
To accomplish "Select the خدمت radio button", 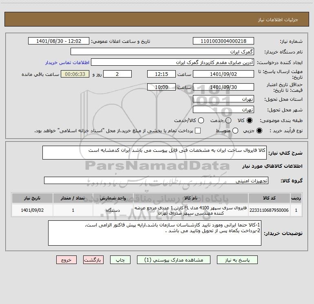I will 228,120.
